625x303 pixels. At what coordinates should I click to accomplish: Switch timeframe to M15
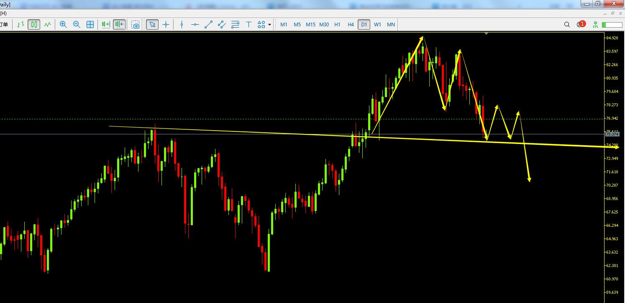tap(310, 25)
